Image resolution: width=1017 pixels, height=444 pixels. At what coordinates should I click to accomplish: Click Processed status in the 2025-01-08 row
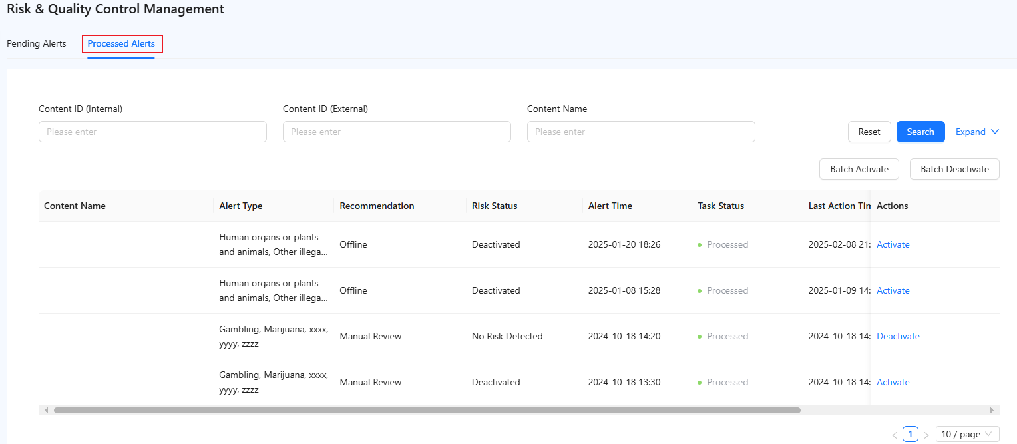[x=723, y=290]
